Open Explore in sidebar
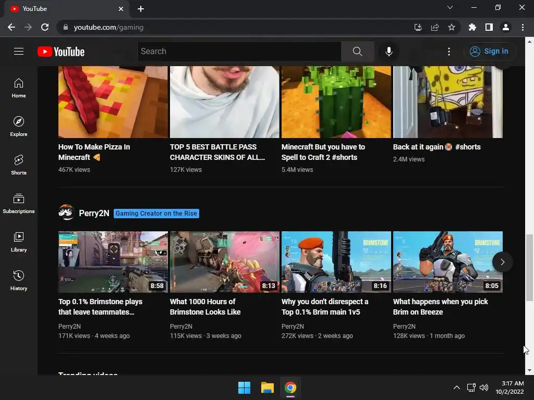Viewport: 534px width, 400px height. [19, 127]
